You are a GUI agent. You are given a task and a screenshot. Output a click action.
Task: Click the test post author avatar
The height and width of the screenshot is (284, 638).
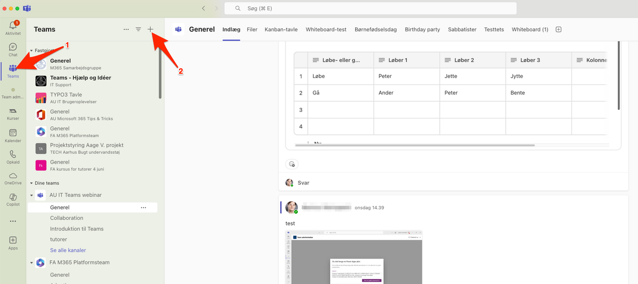click(291, 208)
